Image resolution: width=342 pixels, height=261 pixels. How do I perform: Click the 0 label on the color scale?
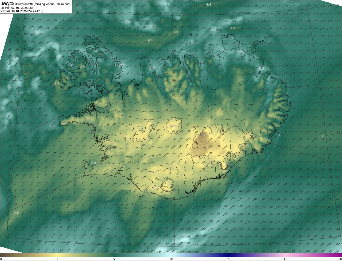(1, 259)
